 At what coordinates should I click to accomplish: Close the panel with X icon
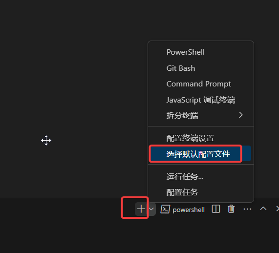[x=277, y=209]
